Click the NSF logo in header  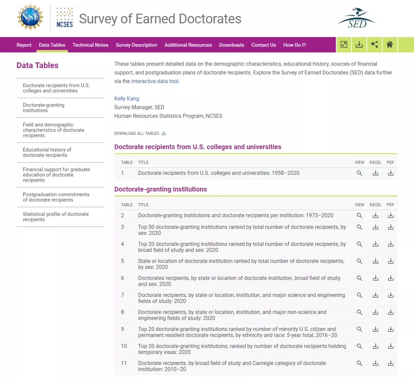coord(30,17)
